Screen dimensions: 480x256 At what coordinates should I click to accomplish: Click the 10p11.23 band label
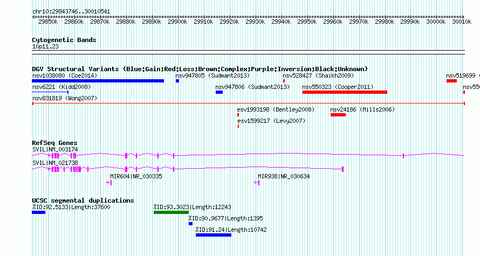tap(45, 46)
